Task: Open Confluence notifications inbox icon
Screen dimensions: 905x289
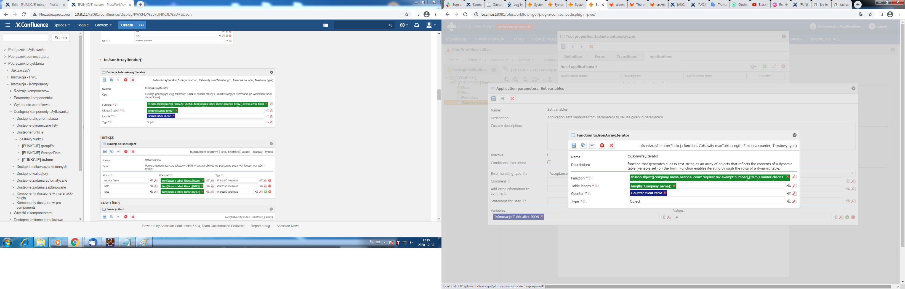Action: [x=417, y=25]
